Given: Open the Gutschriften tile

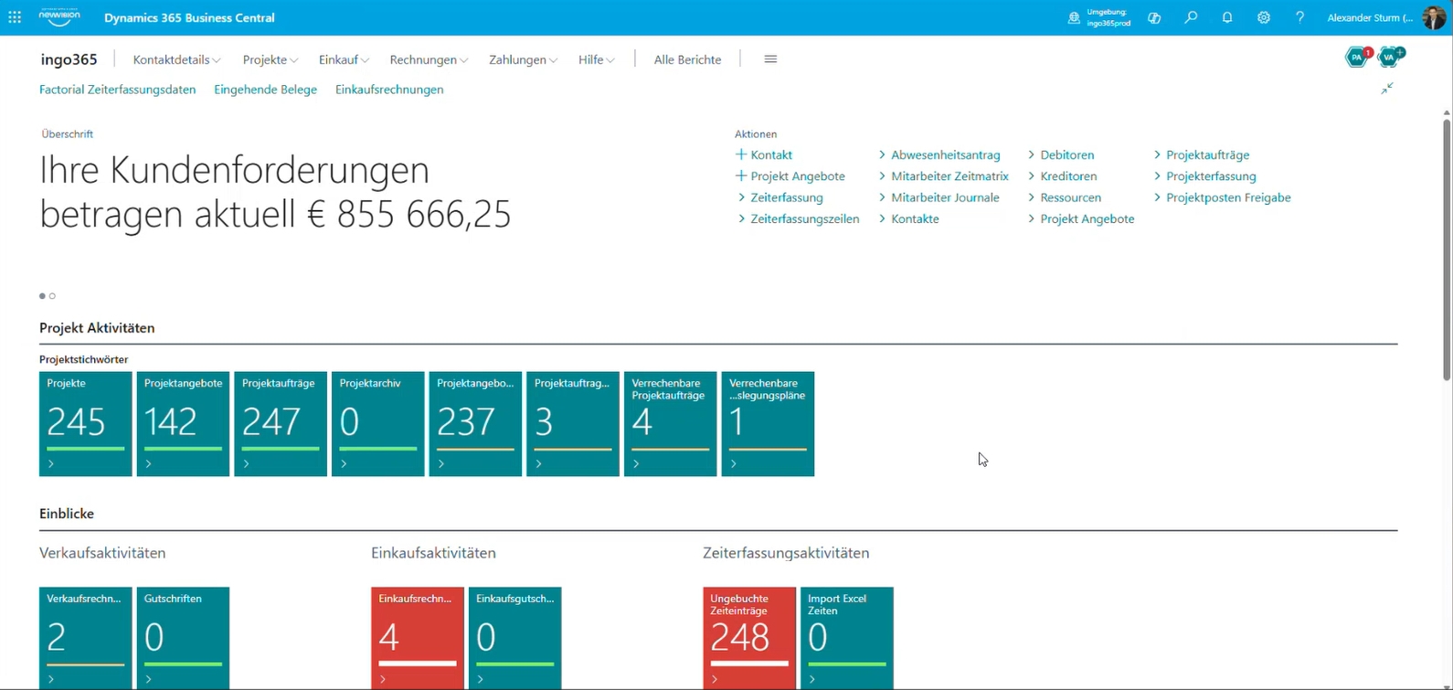Looking at the screenshot, I should pyautogui.click(x=183, y=638).
